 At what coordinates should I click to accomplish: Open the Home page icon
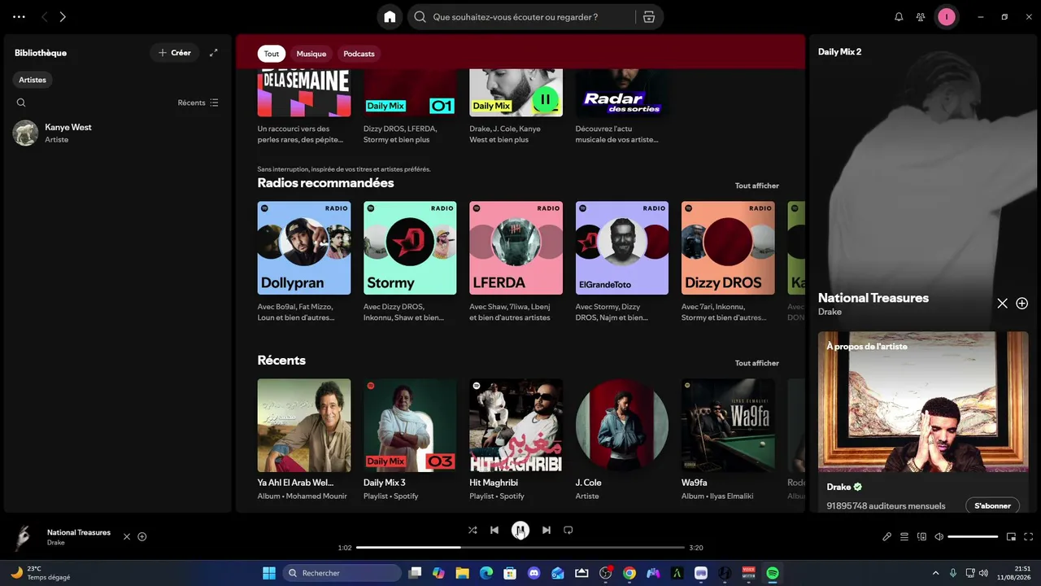(x=390, y=17)
